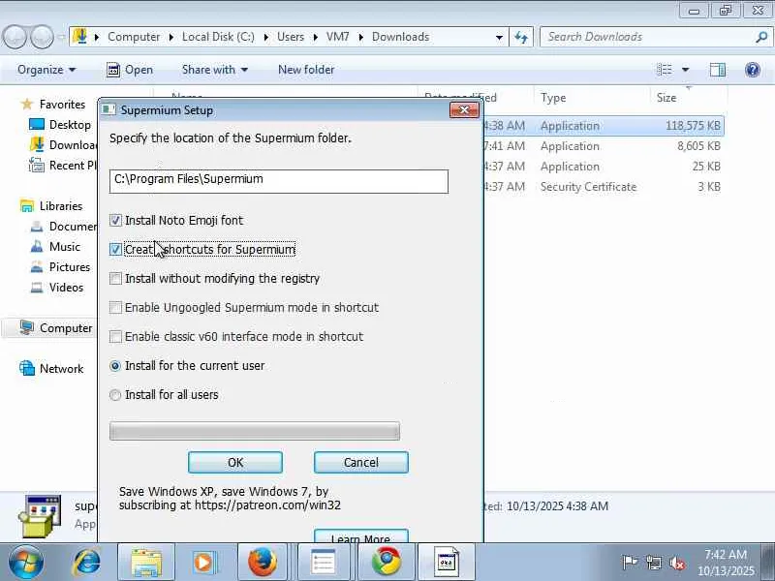Select Install for all users
This screenshot has height=581, width=775.
[x=115, y=395]
